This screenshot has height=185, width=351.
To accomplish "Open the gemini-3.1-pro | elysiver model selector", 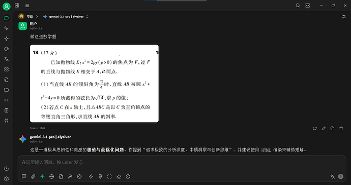I will [66, 17].
